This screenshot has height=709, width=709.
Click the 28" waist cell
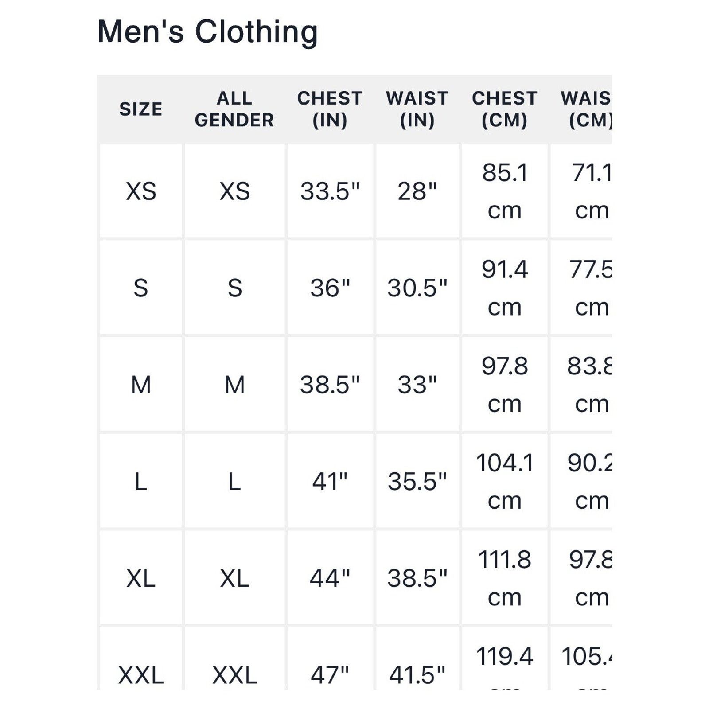417,191
